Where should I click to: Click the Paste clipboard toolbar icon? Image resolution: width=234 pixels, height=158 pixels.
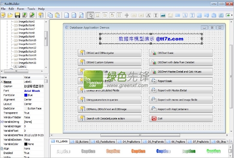tap(57, 15)
